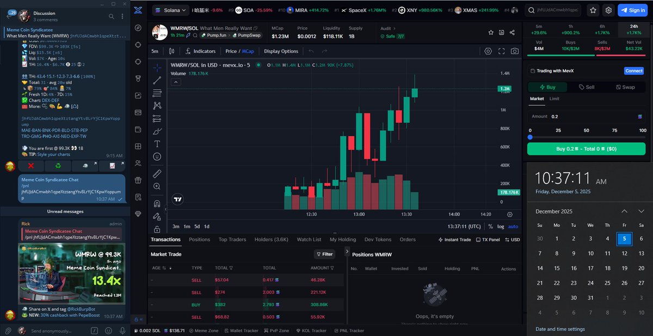Click the Connect wallet button

click(633, 71)
